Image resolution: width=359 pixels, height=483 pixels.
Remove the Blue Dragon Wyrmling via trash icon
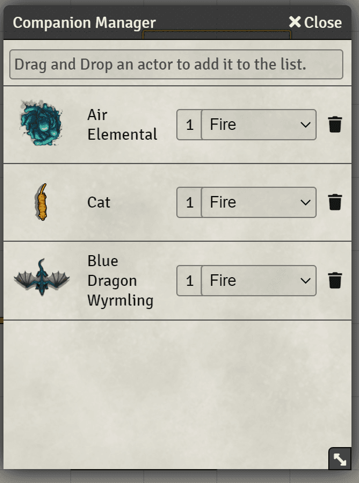335,280
